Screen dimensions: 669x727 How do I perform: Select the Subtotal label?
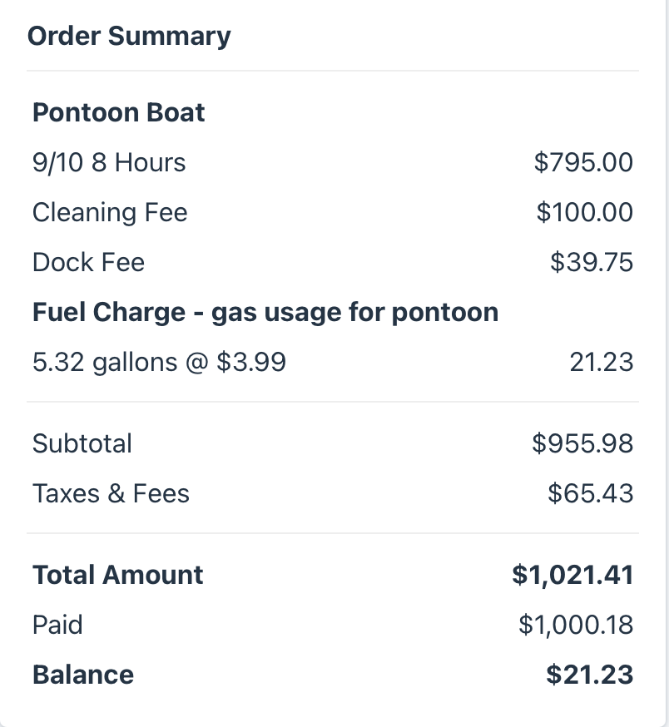[x=82, y=443]
